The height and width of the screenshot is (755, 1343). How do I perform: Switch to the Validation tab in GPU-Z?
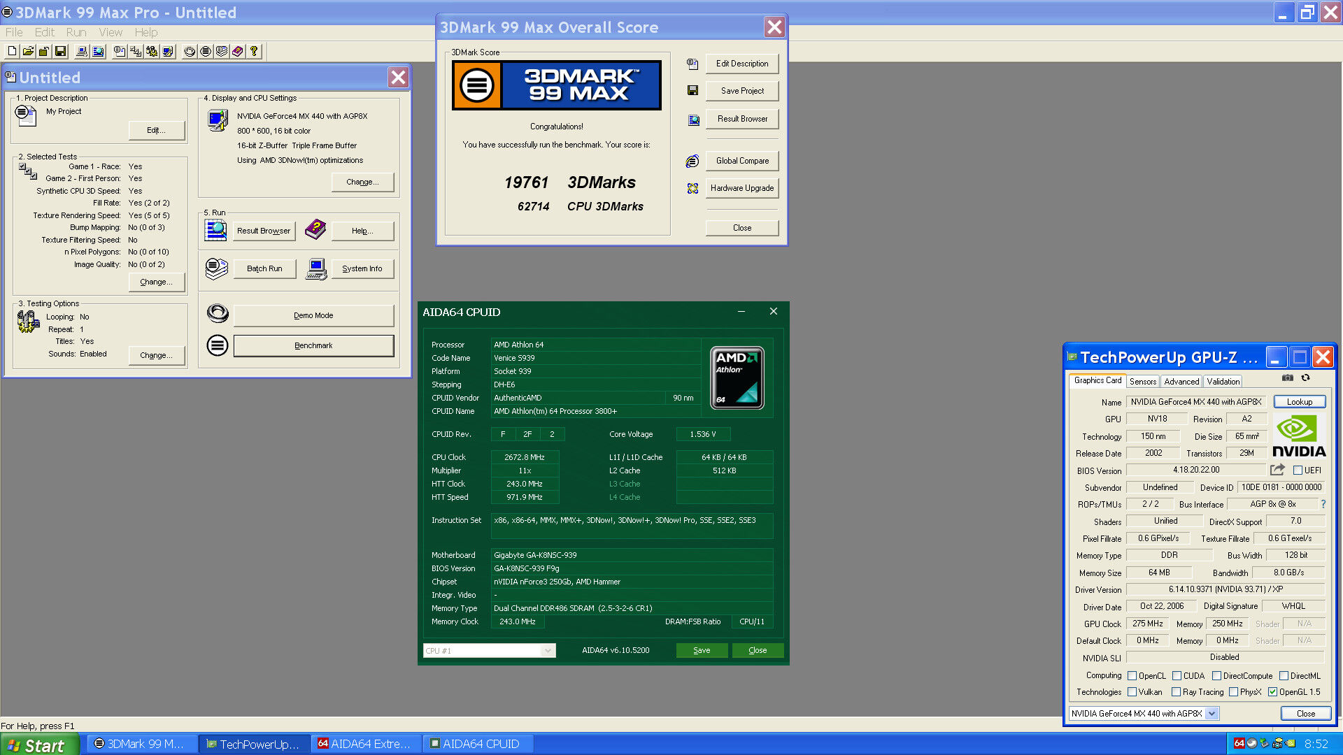[1223, 382]
